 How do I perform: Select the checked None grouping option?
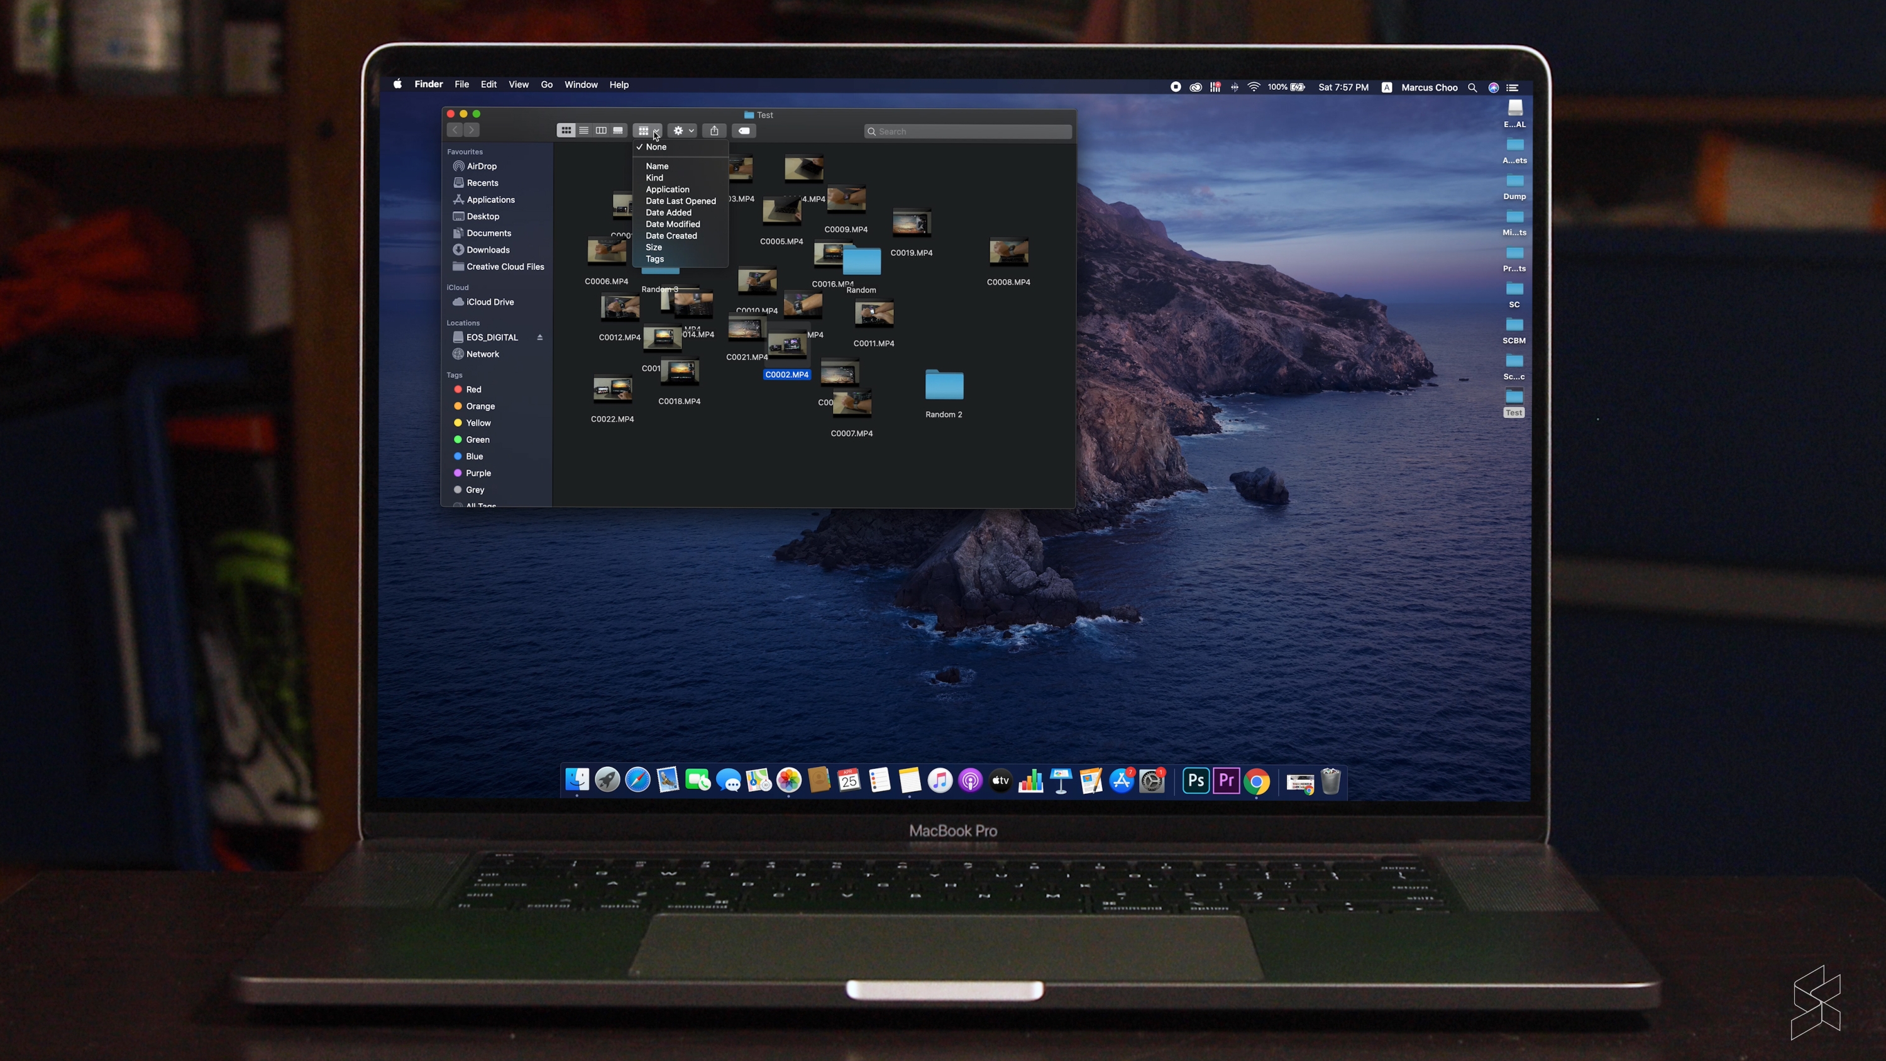tap(656, 147)
